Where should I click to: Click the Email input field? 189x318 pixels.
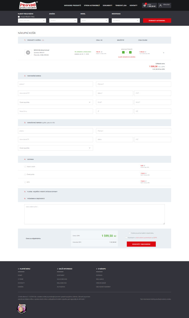tap(114, 102)
